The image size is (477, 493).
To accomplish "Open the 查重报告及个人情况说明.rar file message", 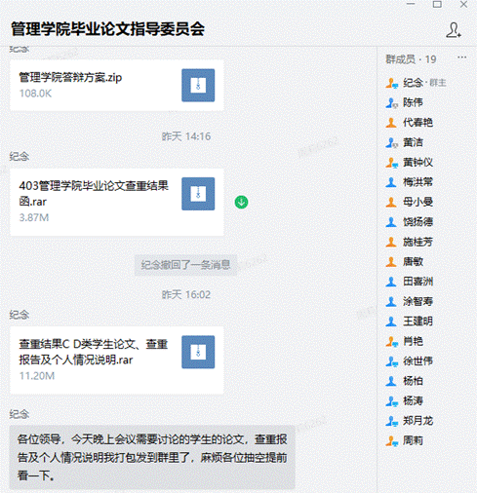I will [x=117, y=360].
